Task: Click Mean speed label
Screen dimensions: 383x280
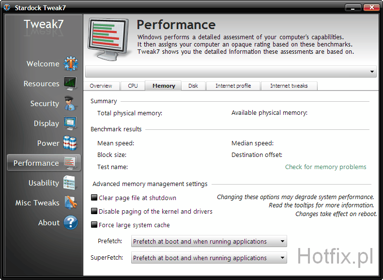Action: point(116,143)
